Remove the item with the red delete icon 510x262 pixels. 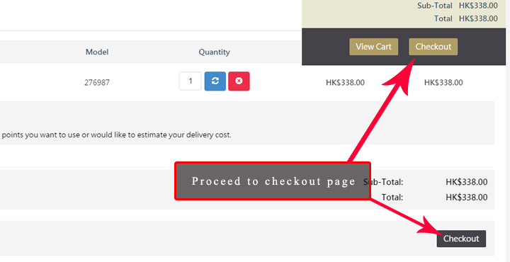239,81
